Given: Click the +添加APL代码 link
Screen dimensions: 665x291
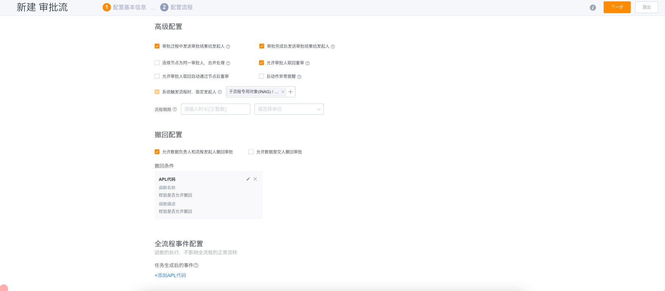Looking at the screenshot, I should (170, 275).
